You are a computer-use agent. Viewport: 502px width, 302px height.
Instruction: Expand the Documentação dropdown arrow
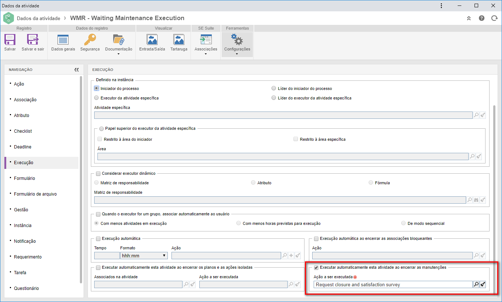click(x=119, y=54)
